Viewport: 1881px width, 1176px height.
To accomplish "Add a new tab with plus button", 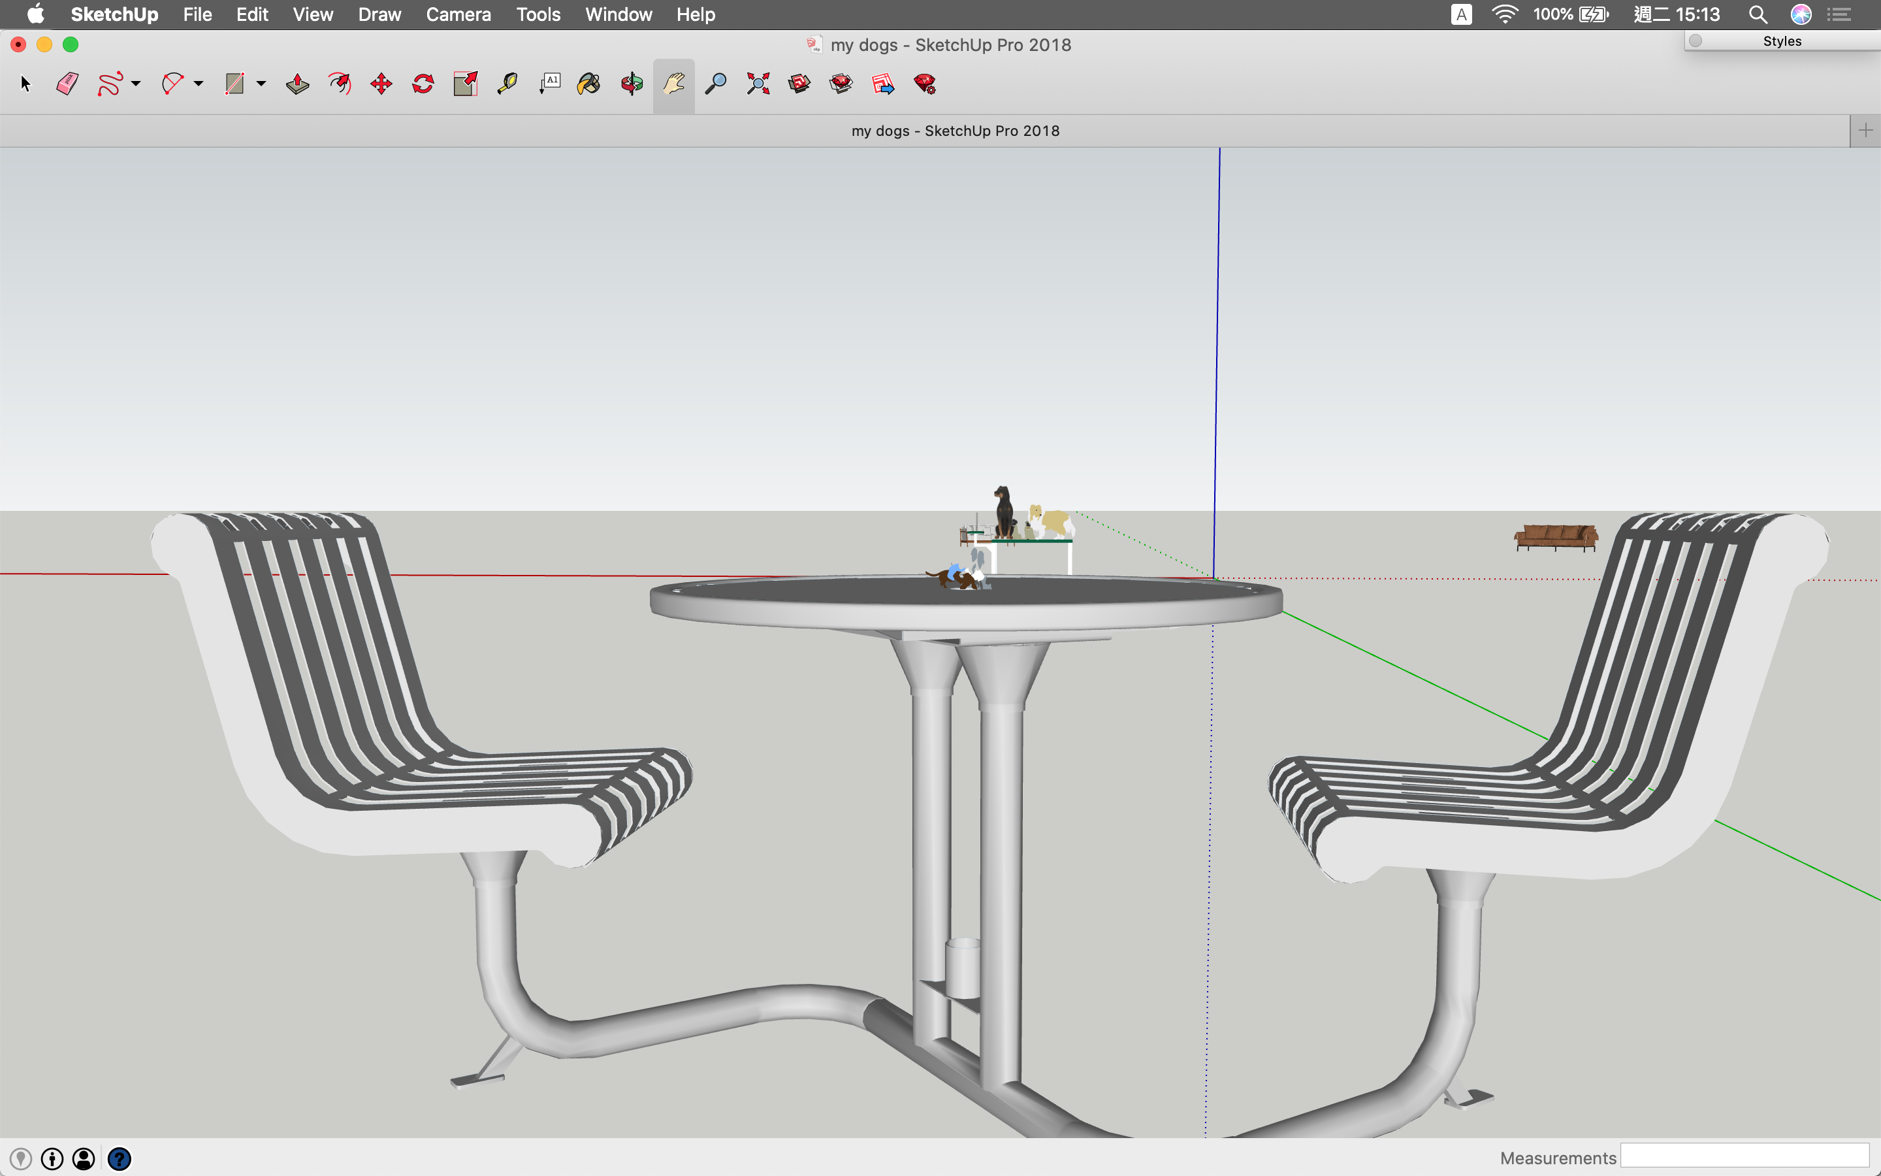I will coord(1865,131).
